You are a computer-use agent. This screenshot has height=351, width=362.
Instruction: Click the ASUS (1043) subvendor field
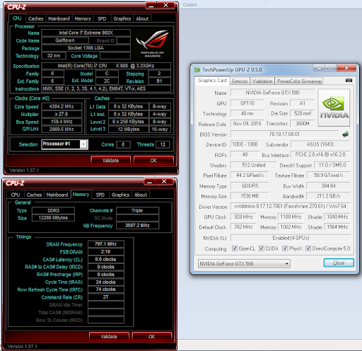(x=320, y=144)
